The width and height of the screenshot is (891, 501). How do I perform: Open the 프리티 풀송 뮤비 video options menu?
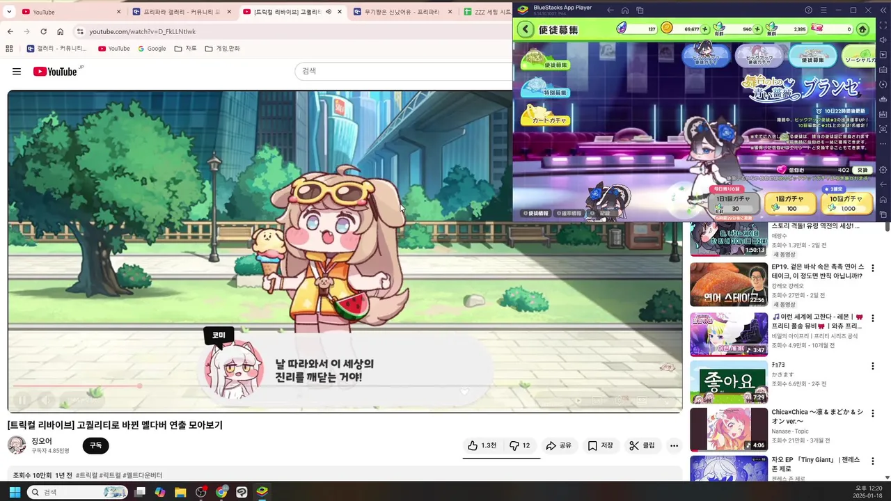click(x=872, y=317)
